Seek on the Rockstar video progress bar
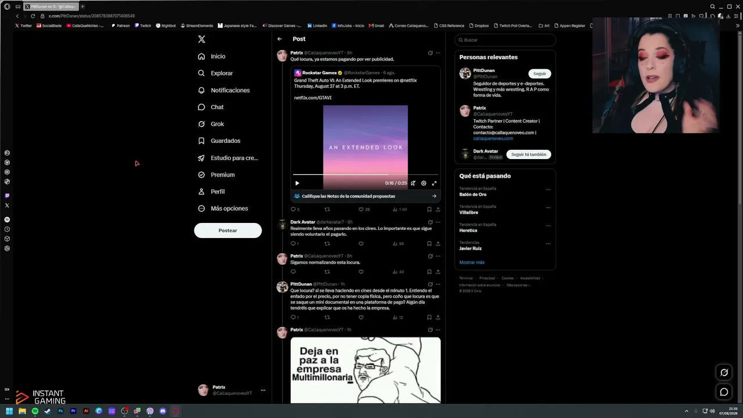 [x=365, y=174]
